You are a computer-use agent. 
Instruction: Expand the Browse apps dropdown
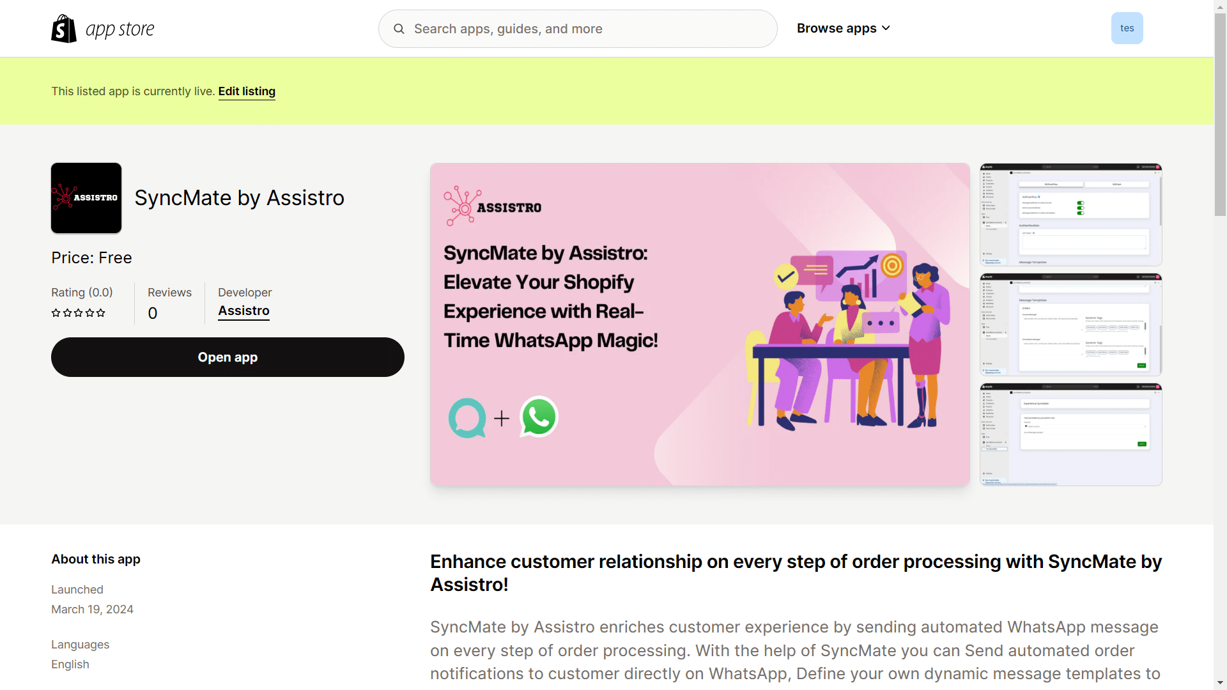[837, 28]
